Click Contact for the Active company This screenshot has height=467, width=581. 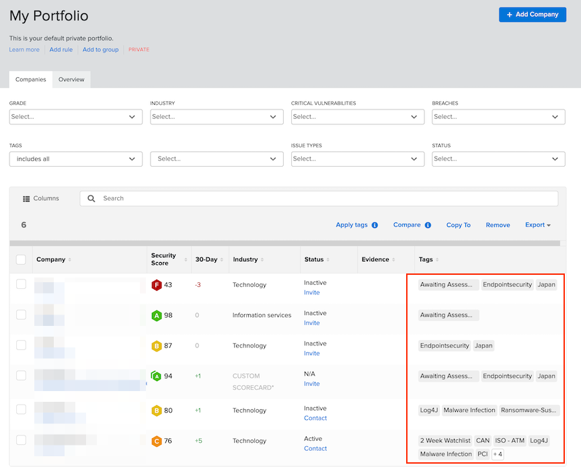click(315, 449)
